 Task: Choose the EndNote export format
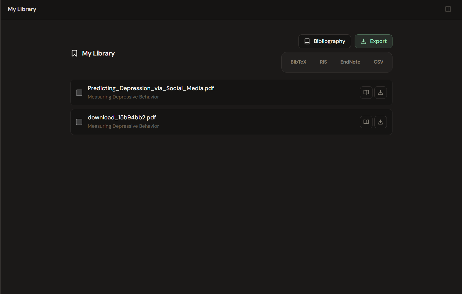click(x=350, y=62)
